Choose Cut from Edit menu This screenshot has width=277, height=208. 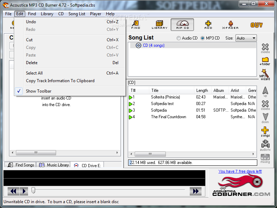click(x=70, y=40)
